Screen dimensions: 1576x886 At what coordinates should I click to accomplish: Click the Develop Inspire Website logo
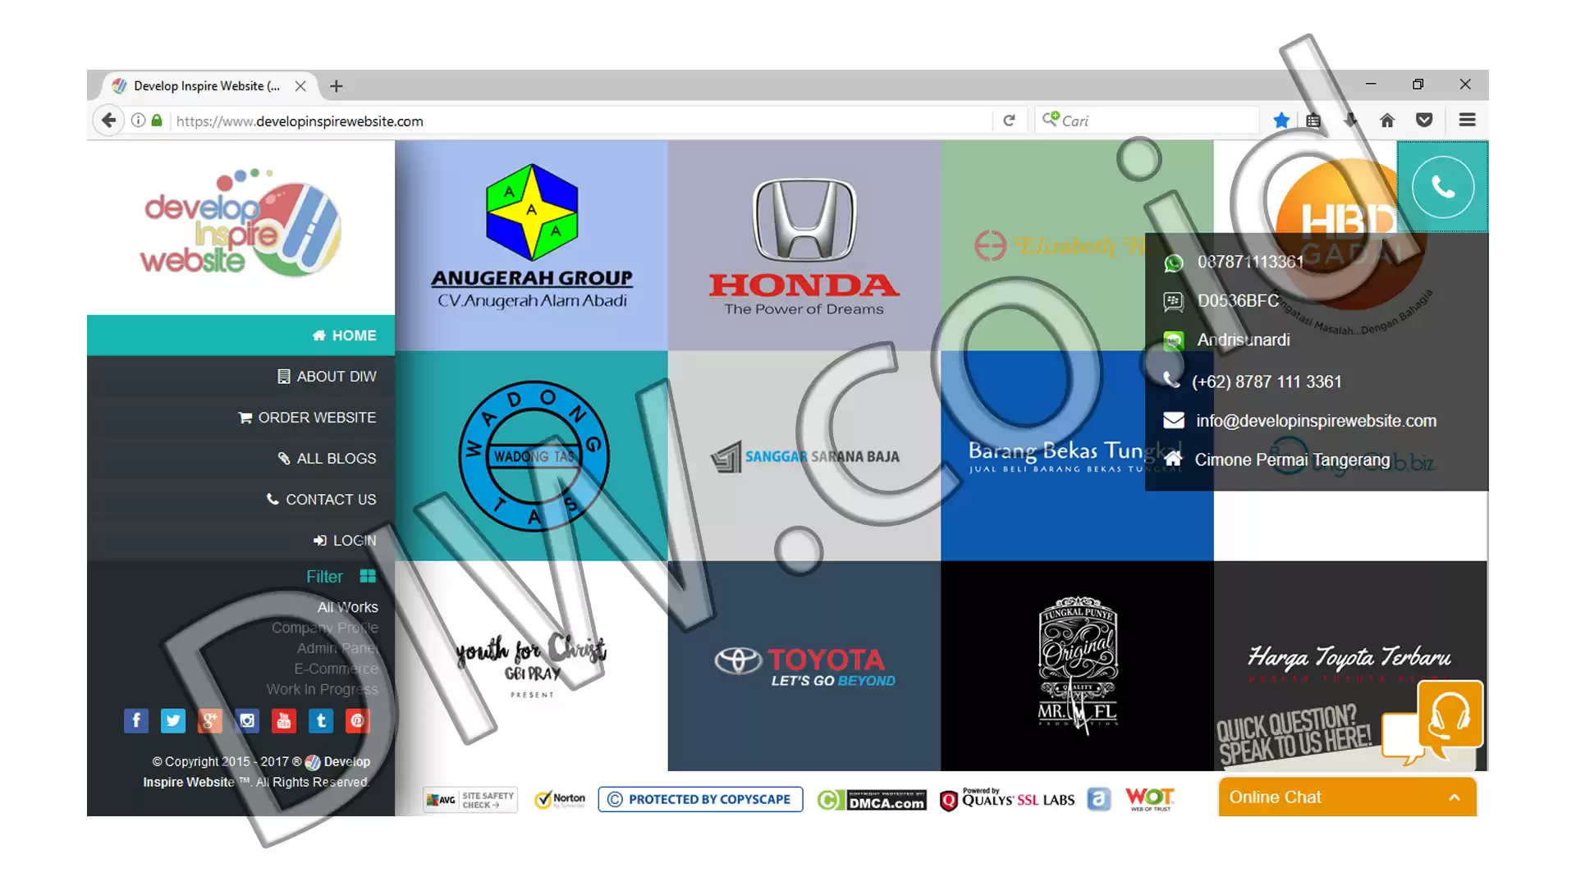coord(241,222)
